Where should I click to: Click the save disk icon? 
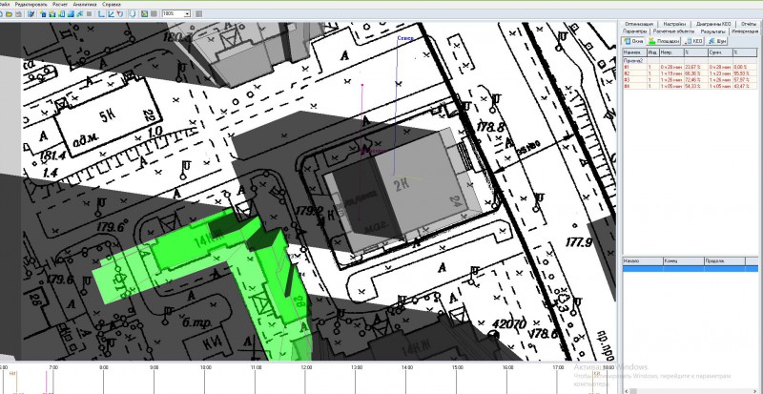click(18, 13)
